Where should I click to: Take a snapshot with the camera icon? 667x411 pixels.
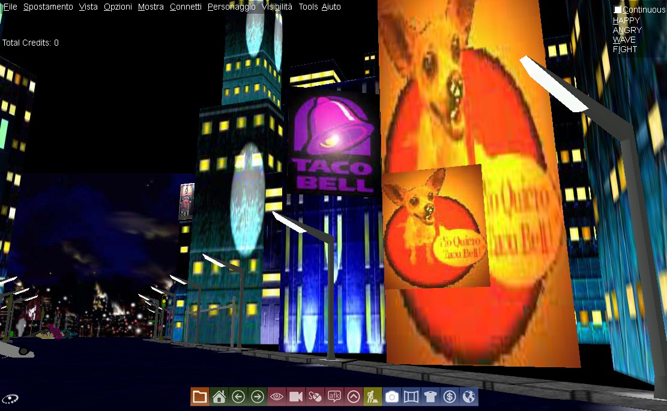pyautogui.click(x=392, y=397)
